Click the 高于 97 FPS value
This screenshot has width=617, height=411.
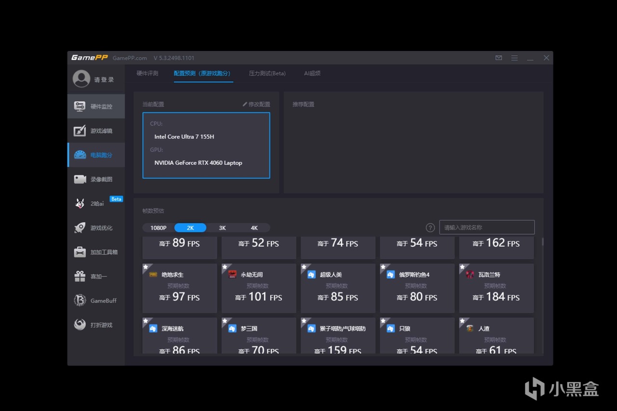tap(179, 297)
